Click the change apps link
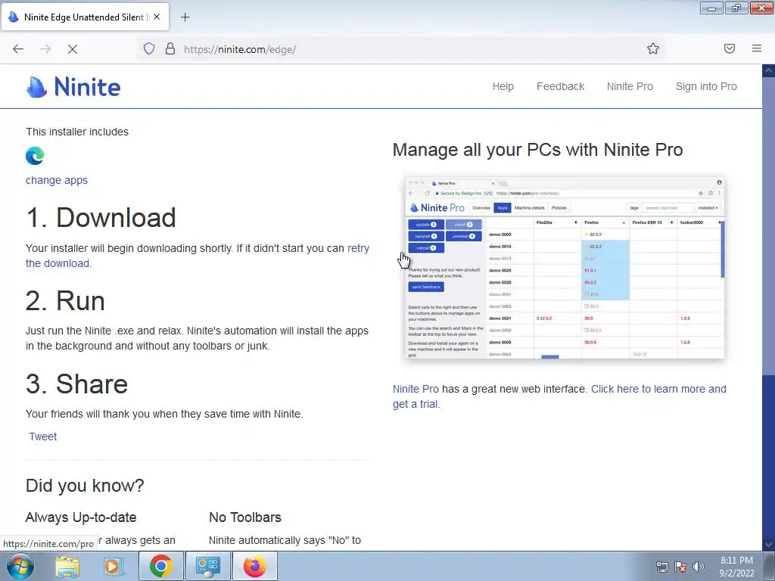775x581 pixels. pos(56,180)
